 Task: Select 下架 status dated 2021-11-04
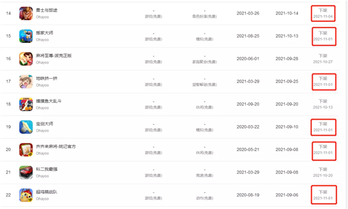click(x=323, y=13)
